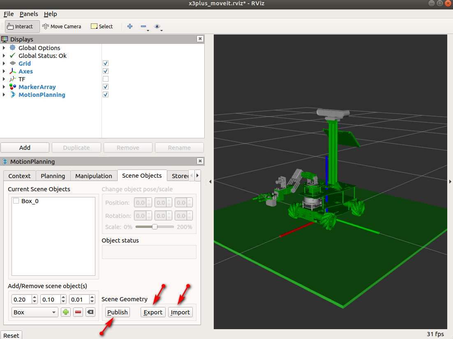Add scene object with green plus
453x339 pixels.
(66, 312)
